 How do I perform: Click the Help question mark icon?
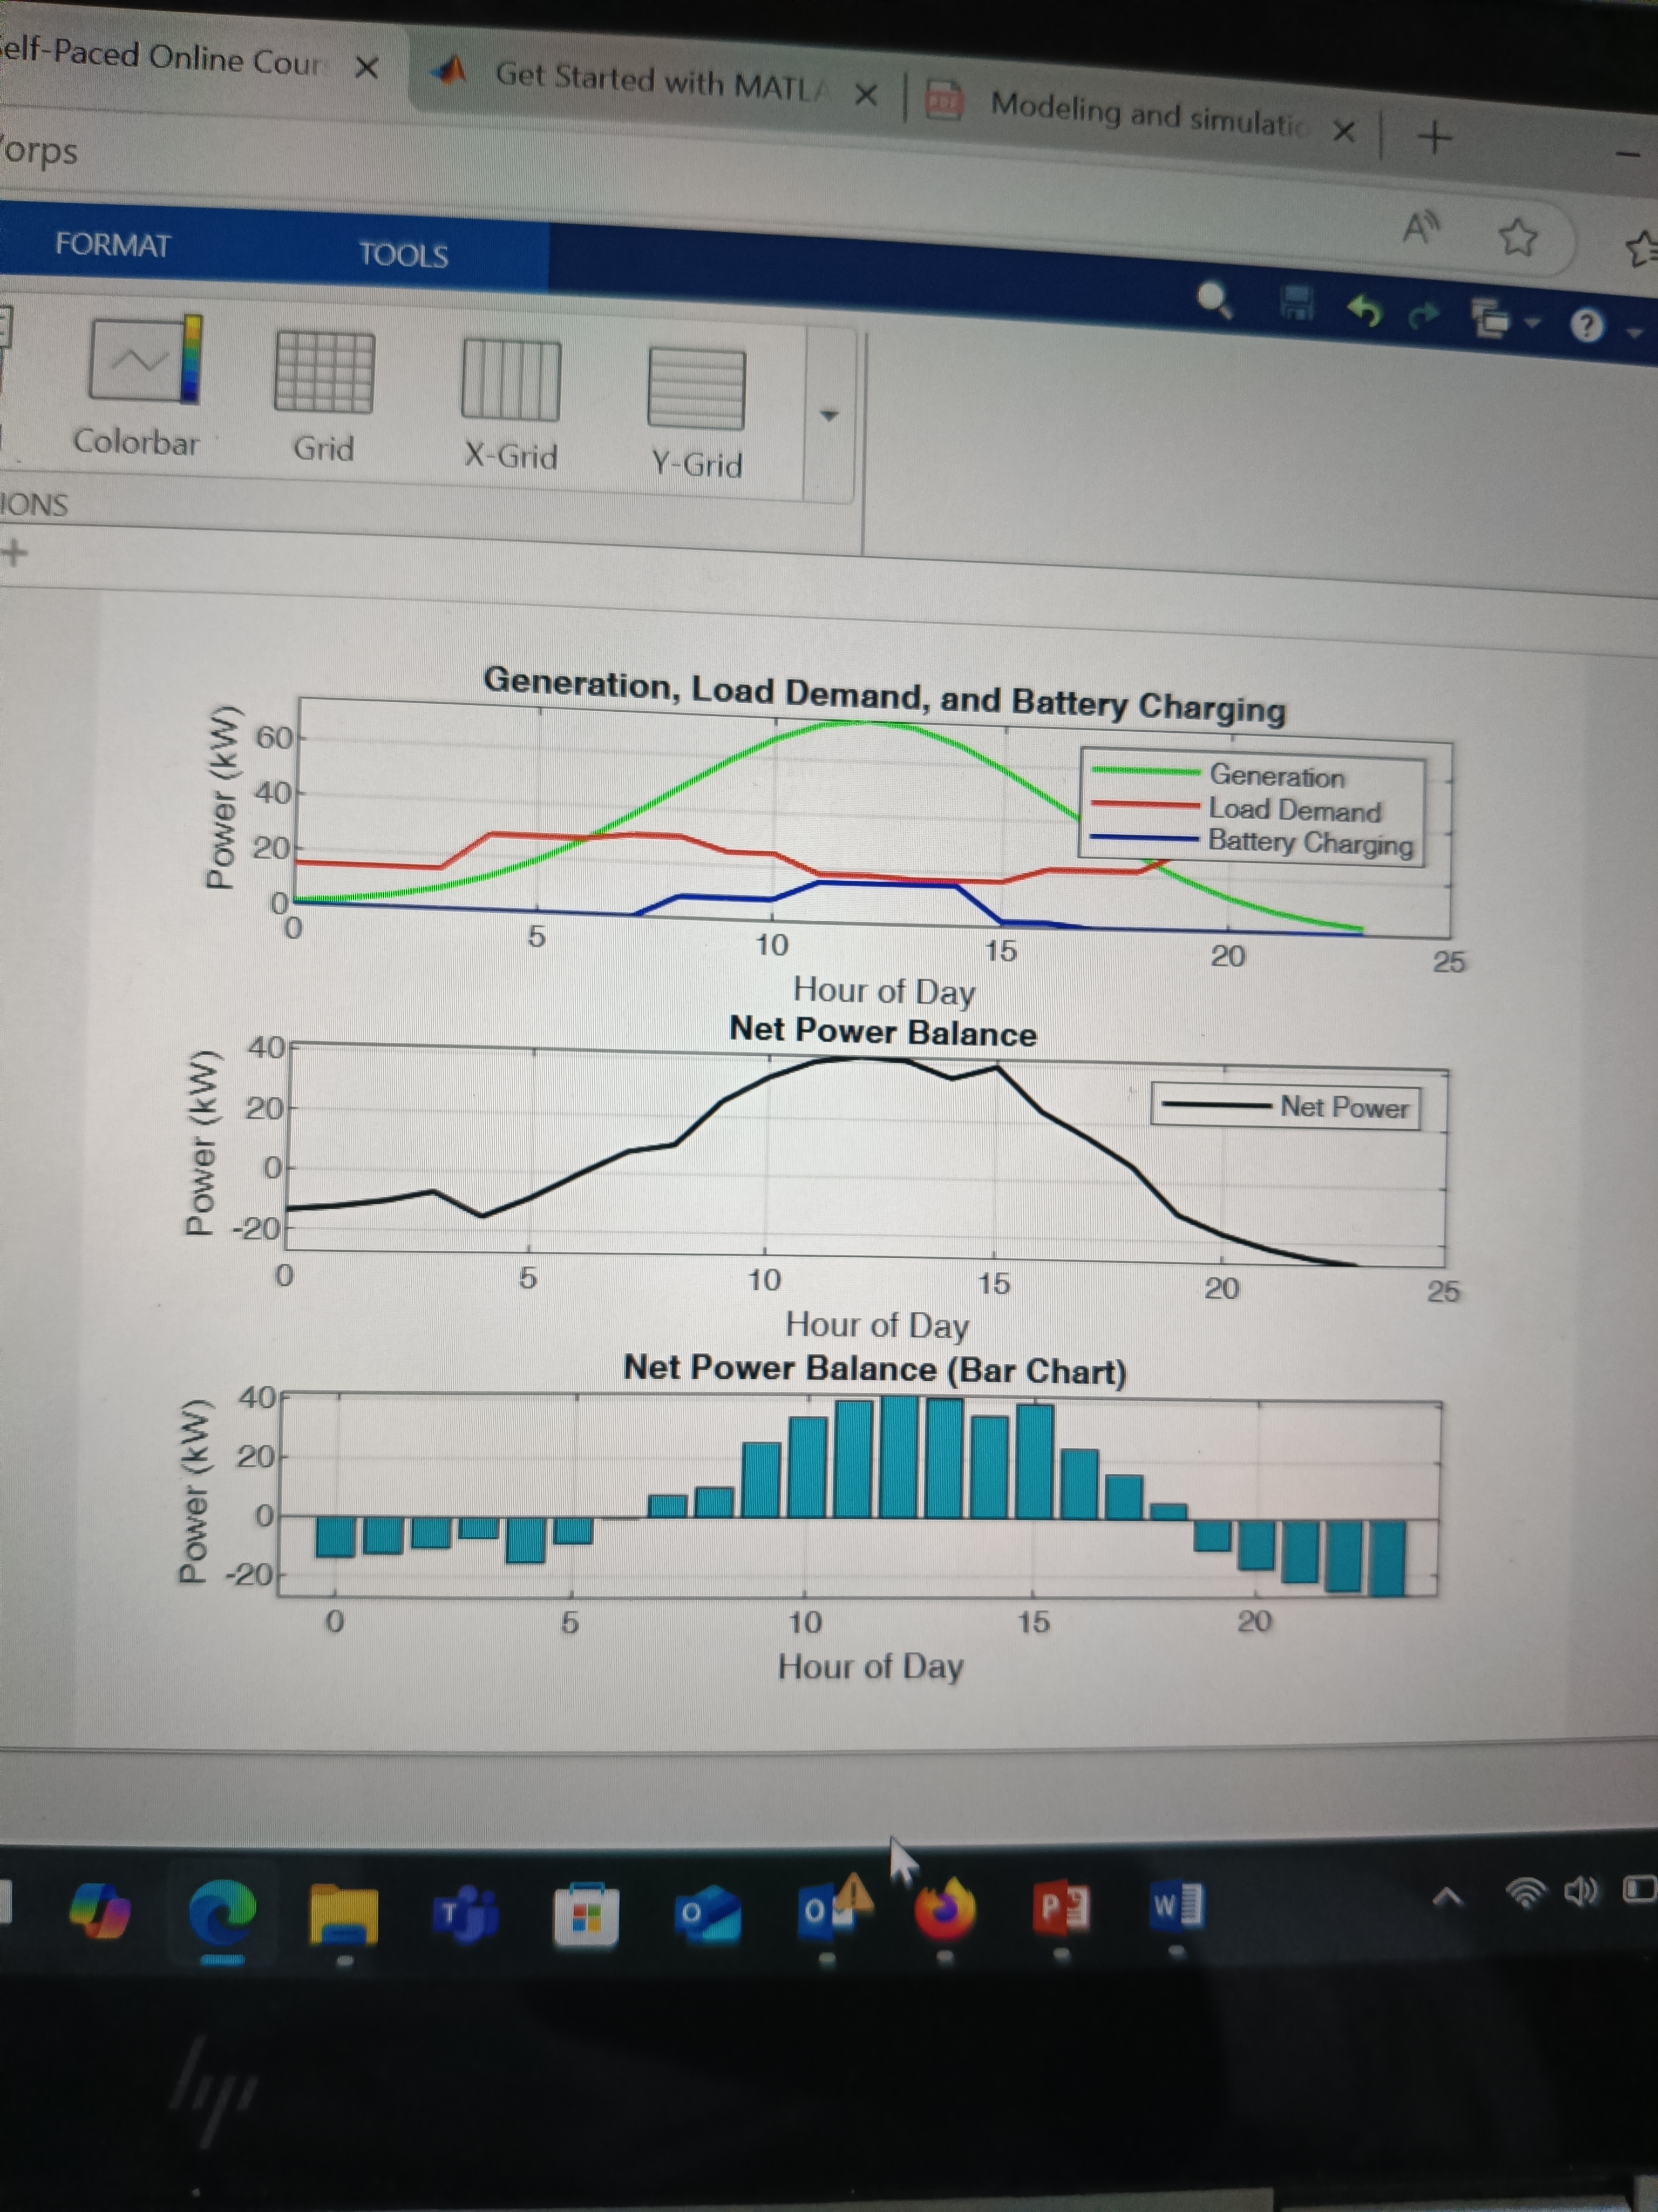tap(1587, 326)
